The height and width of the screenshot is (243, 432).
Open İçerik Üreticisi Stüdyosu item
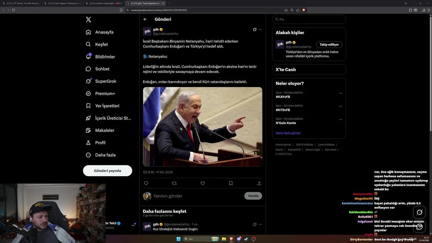click(x=108, y=118)
